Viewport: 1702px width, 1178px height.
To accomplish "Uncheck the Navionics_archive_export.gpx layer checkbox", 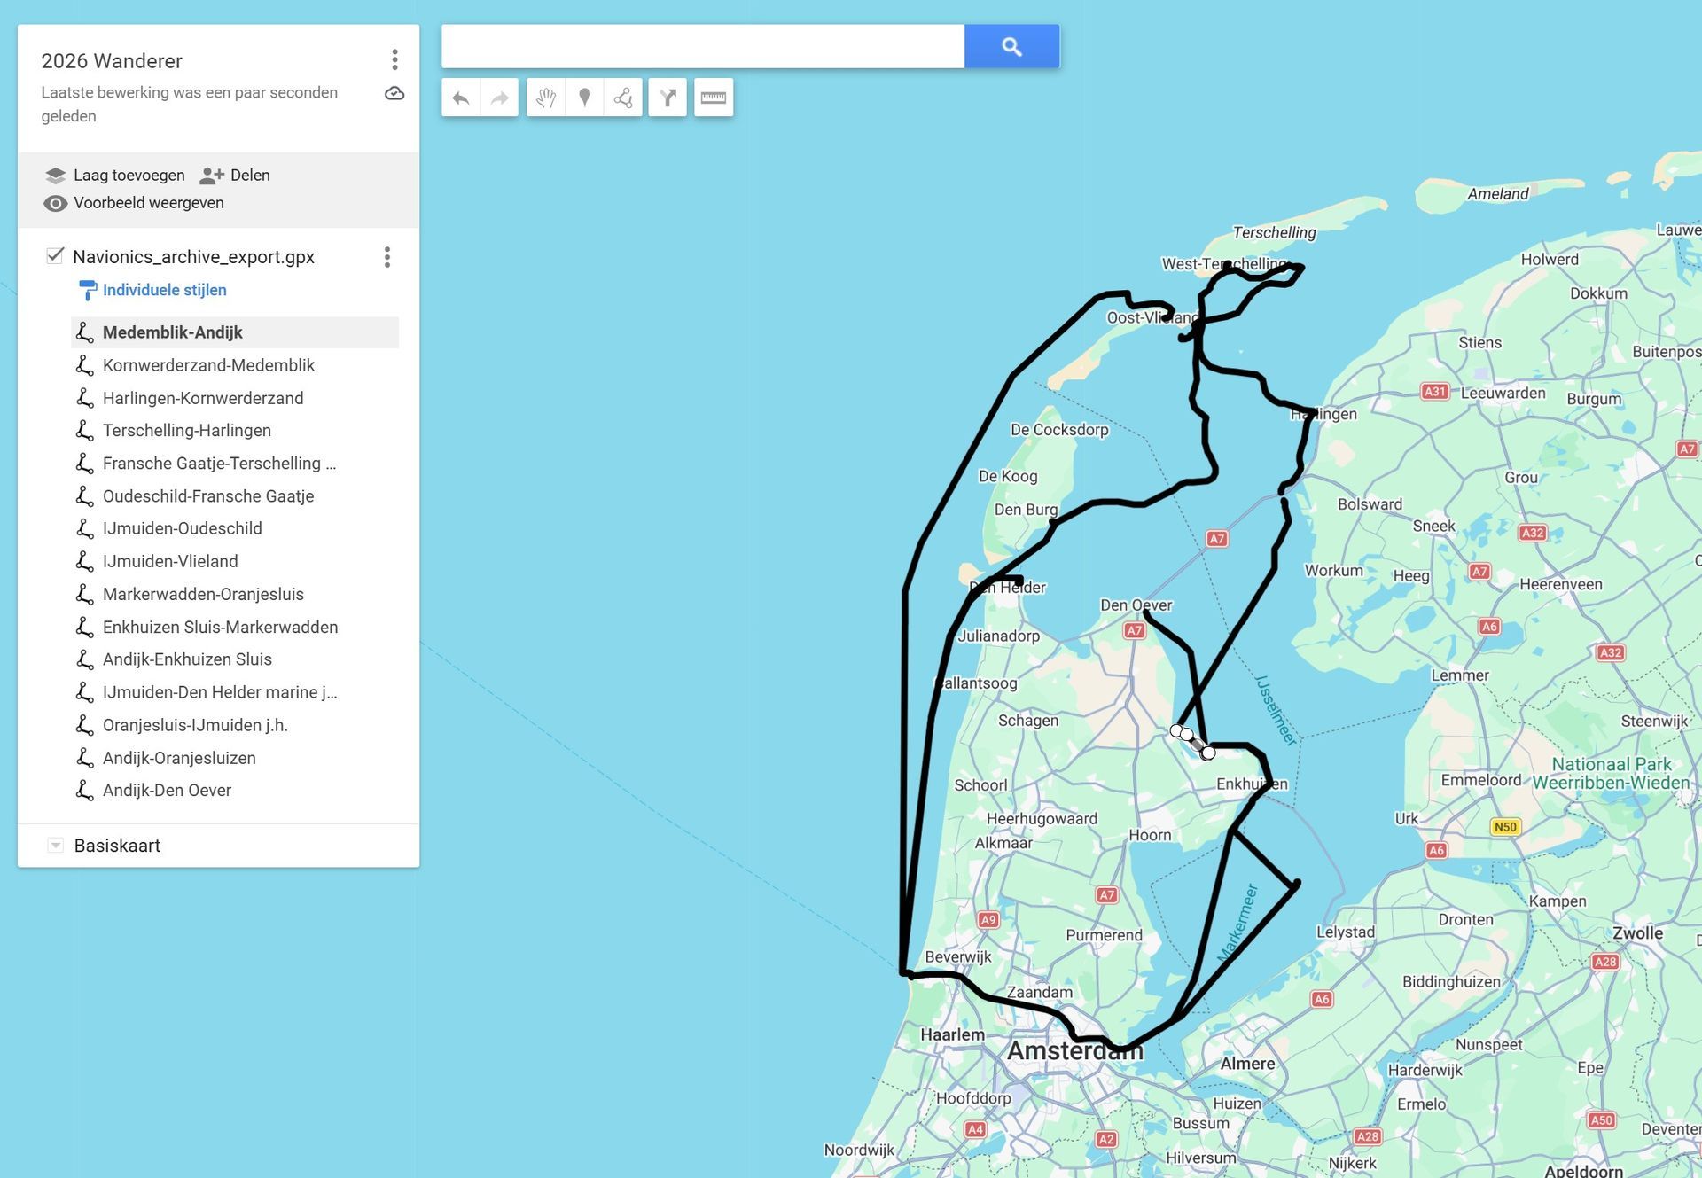I will (x=55, y=256).
